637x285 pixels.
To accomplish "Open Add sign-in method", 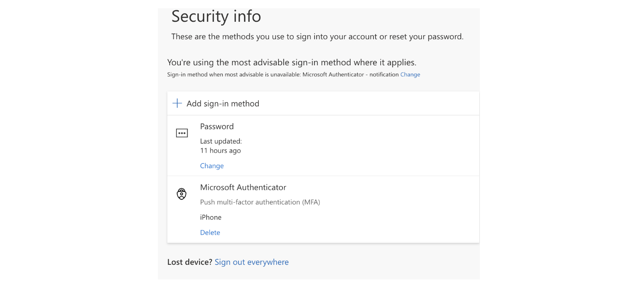I will click(x=323, y=103).
